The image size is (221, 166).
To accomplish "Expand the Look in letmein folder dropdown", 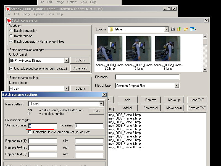I will (166, 29).
